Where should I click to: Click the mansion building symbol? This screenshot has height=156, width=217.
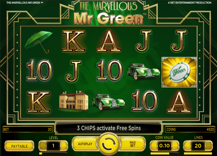(74, 101)
